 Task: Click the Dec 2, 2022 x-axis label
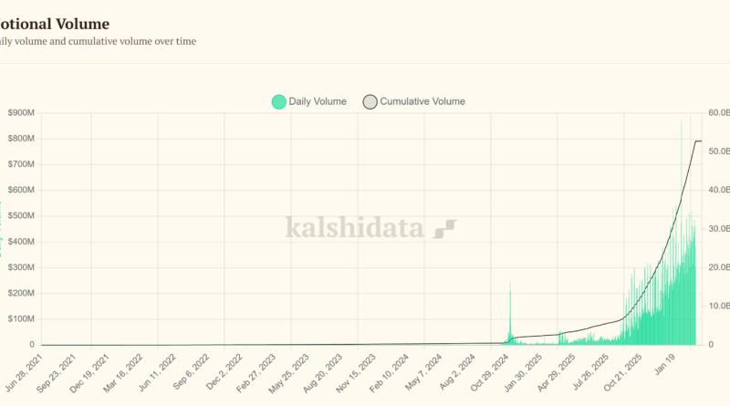click(x=226, y=369)
